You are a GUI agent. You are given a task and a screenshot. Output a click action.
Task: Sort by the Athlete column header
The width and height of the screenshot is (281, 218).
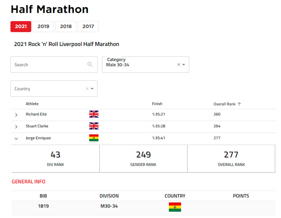[32, 104]
